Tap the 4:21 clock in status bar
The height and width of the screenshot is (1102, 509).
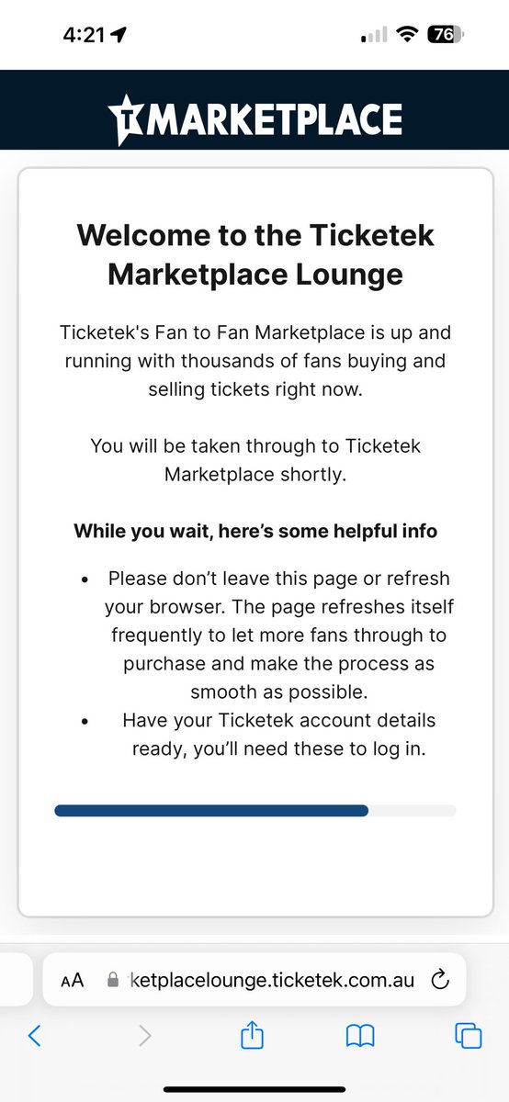point(84,35)
